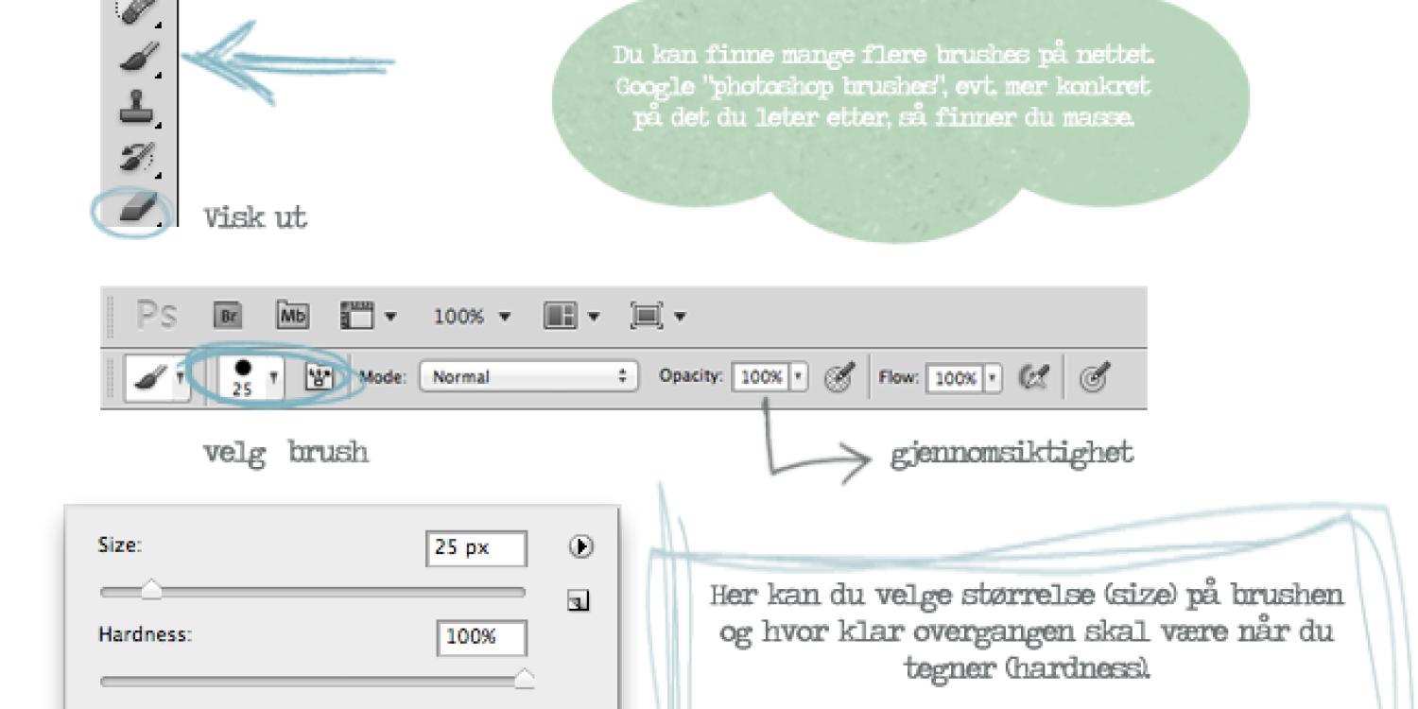Viewport: 1418px width, 709px height.
Task: Click the Hardness 100% input field
Action: [x=481, y=637]
